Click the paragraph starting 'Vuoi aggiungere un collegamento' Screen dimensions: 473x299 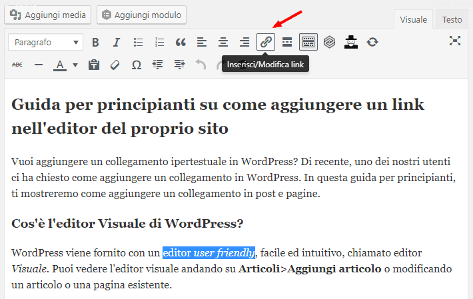coord(233,178)
